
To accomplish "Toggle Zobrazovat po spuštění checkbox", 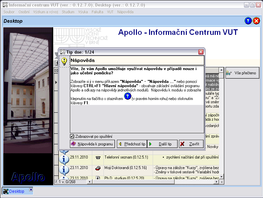I will tap(72, 136).
